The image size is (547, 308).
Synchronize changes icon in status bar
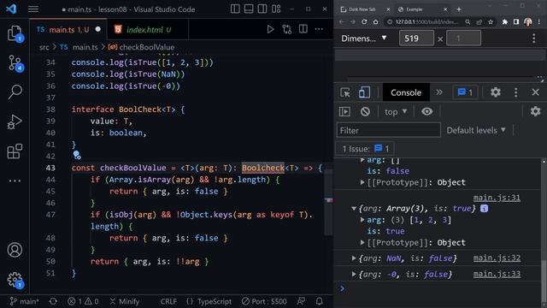point(53,301)
